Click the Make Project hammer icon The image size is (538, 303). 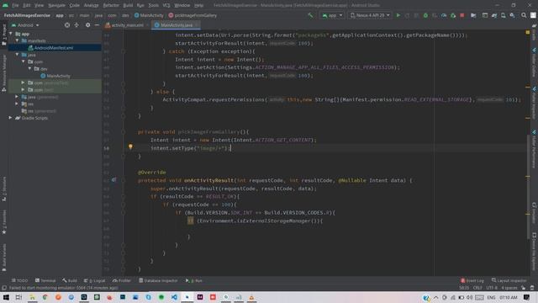coord(310,15)
